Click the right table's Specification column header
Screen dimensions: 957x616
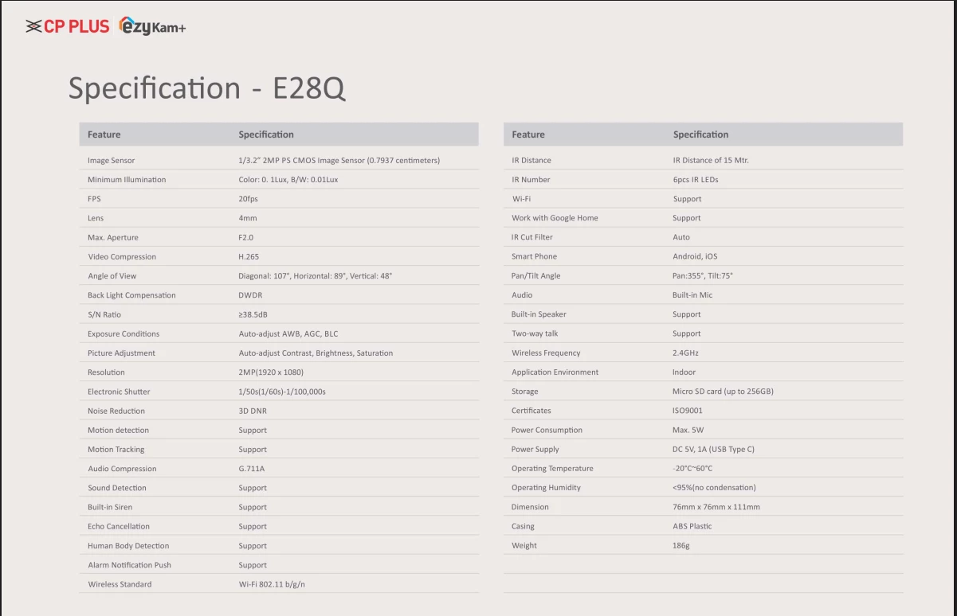pos(700,135)
